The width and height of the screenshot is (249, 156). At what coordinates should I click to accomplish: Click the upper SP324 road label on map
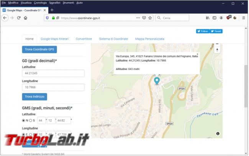pyautogui.click(x=182, y=88)
